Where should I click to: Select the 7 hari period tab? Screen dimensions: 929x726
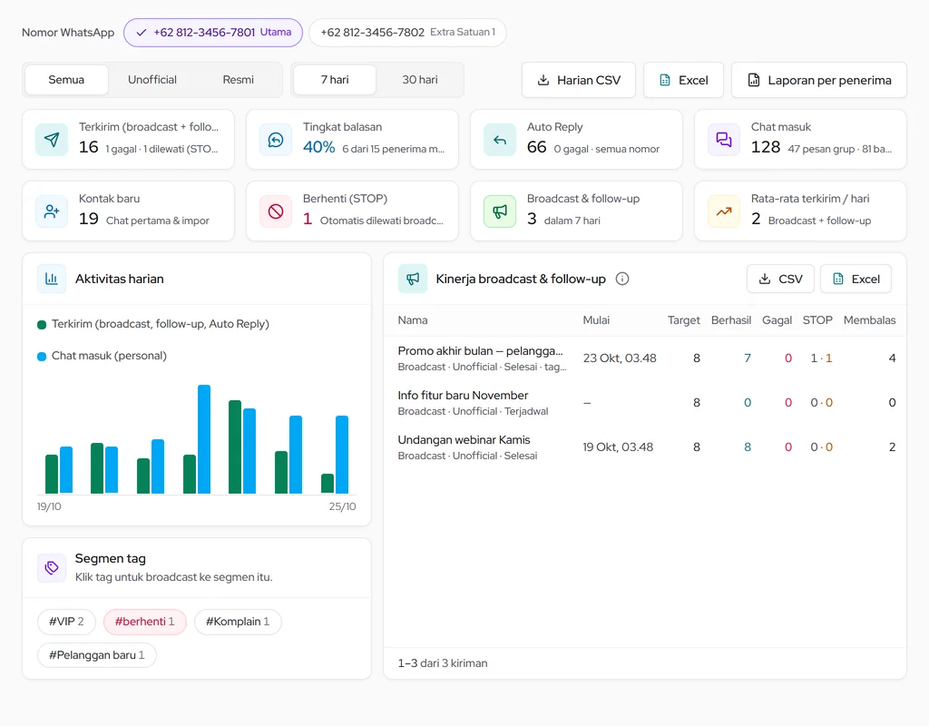[335, 80]
